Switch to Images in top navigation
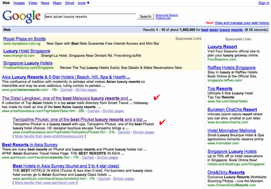This screenshot has height=189, width=271. coord(19,3)
